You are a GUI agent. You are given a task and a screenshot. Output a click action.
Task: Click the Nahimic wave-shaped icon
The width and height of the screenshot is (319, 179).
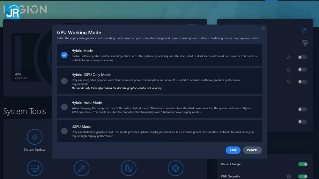click(x=129, y=168)
